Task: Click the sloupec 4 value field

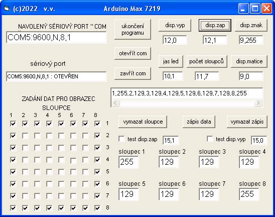Action: [249, 162]
